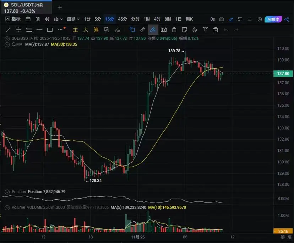Open chart settings hexagon icon
Image resolution: width=294 pixels, height=243 pixels.
260,19
